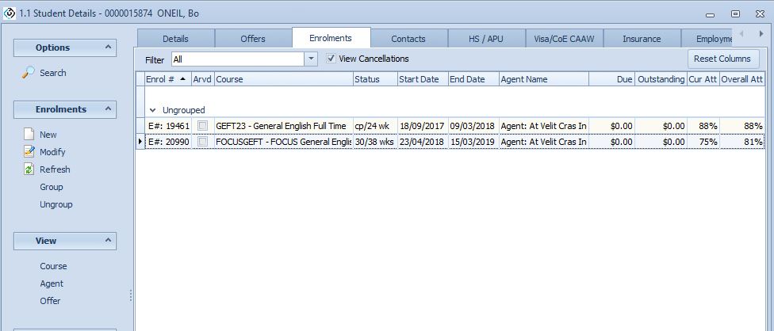Tick Arvd checkbox for enrolment 19461
774x331 pixels.
[x=202, y=126]
